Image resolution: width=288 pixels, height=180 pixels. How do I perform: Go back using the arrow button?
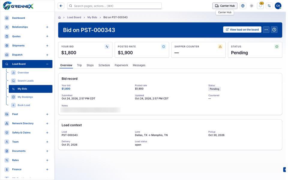pyautogui.click(x=61, y=6)
